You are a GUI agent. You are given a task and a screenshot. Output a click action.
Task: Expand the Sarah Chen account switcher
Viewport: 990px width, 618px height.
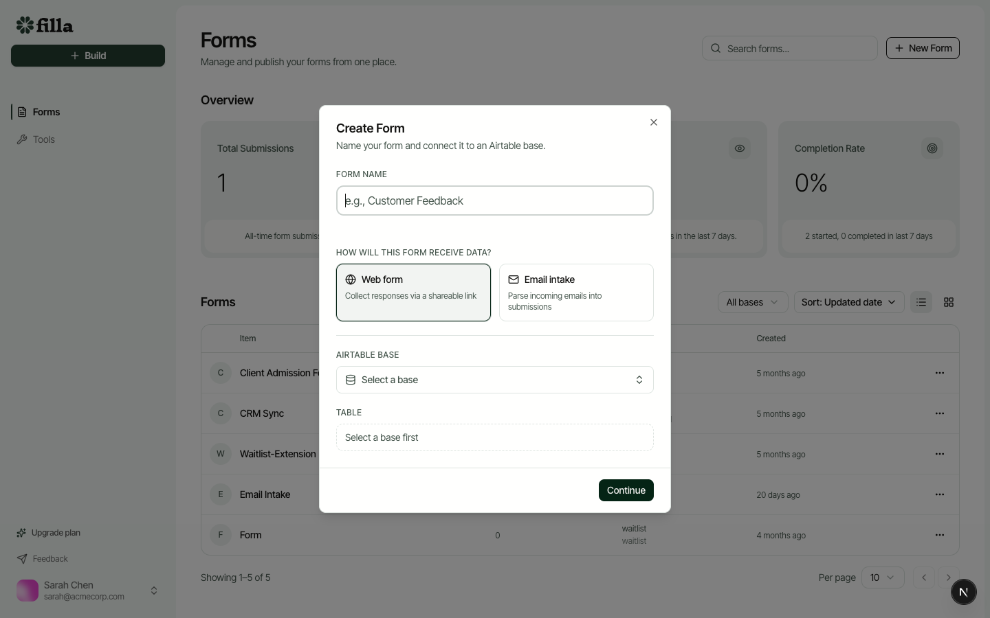(154, 591)
